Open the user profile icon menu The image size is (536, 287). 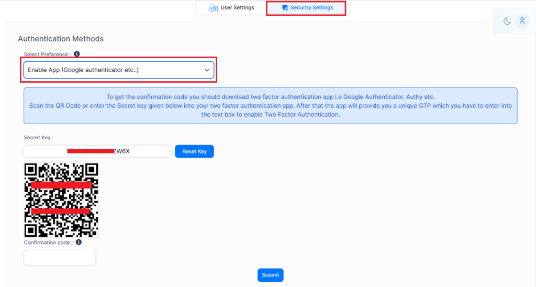coord(522,21)
